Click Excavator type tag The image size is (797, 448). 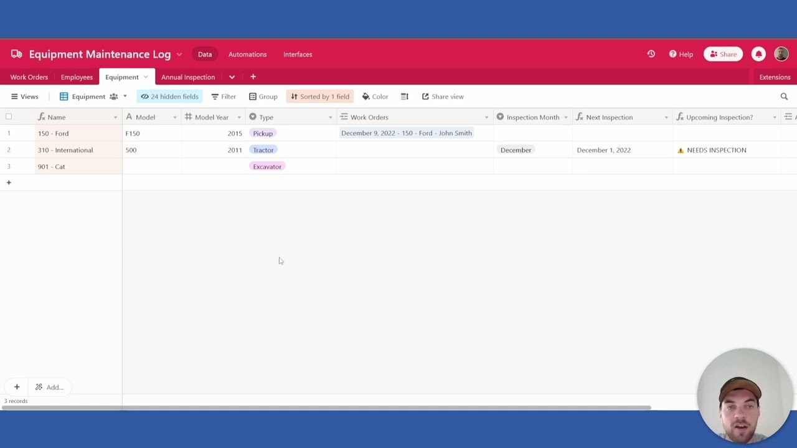(x=267, y=166)
